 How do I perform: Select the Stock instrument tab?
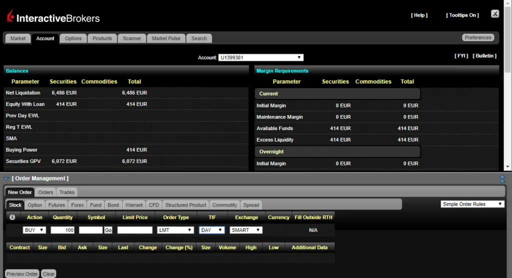15,205
